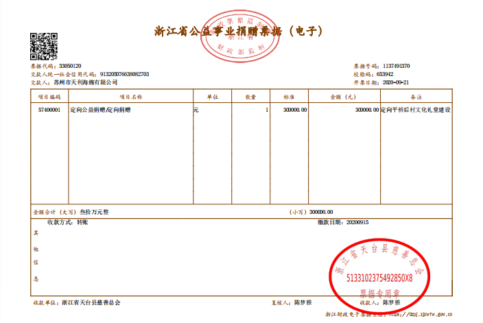Click payee unit 浙江省天台县慈善总会 at bottom
The height and width of the screenshot is (323, 483).
(91, 302)
